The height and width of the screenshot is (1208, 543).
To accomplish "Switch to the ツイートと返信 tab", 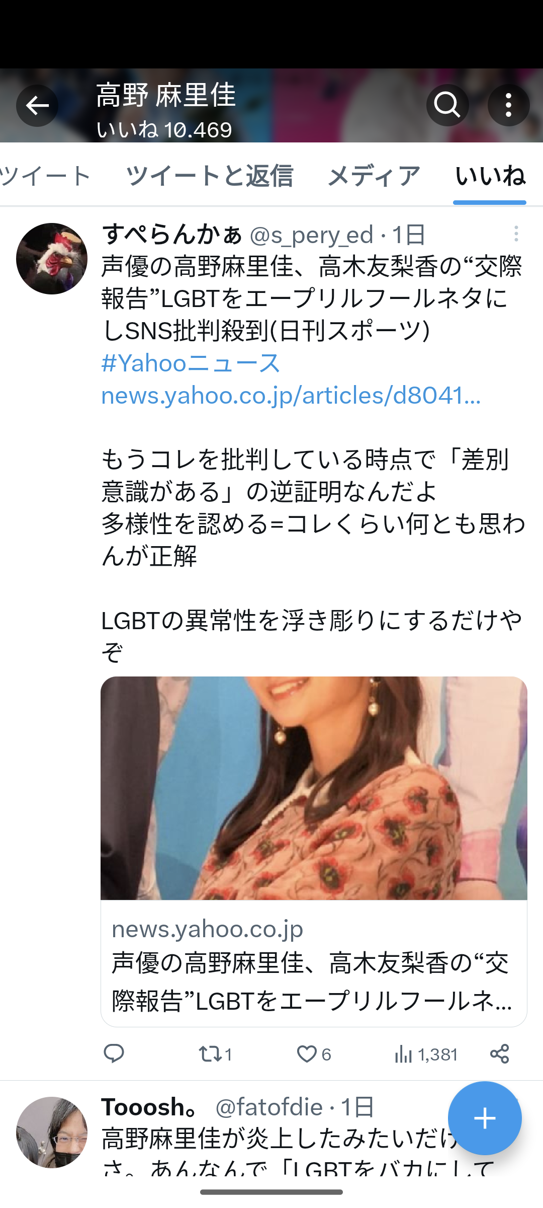I will (209, 176).
